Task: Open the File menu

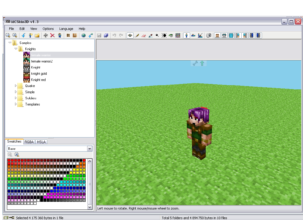Action: click(x=11, y=29)
